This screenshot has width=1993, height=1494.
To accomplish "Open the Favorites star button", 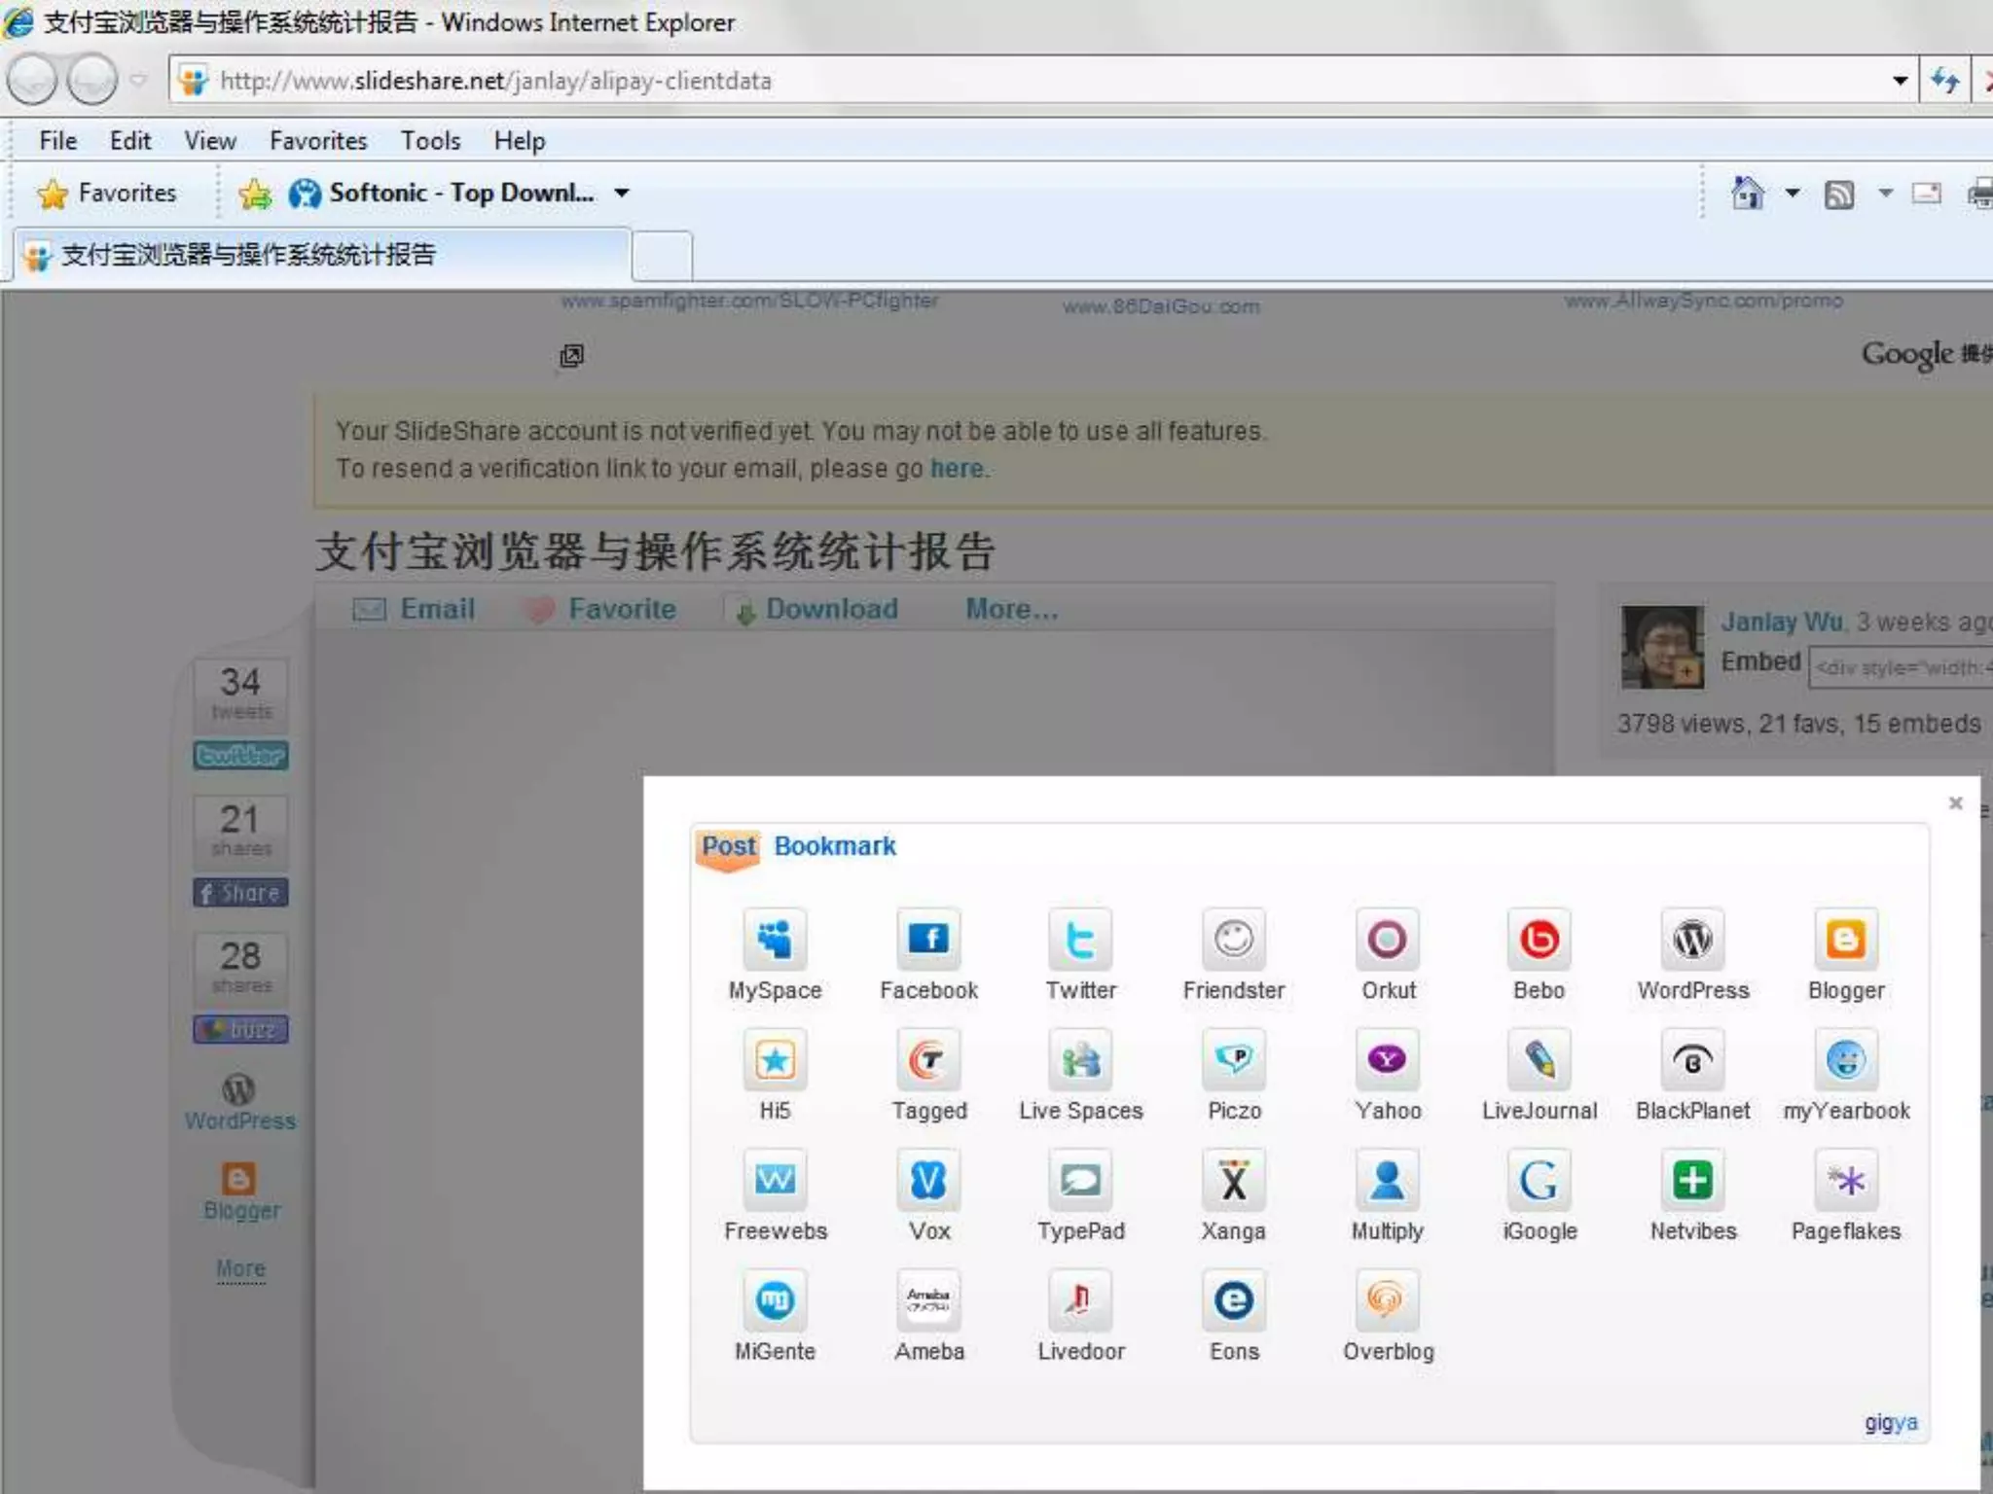I will coord(107,194).
